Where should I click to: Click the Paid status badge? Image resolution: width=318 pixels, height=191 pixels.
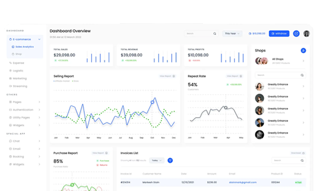(298, 183)
